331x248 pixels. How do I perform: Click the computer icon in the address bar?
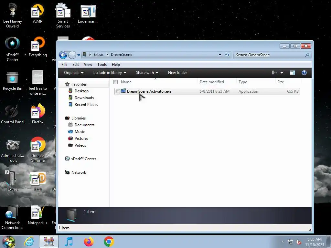84,54
